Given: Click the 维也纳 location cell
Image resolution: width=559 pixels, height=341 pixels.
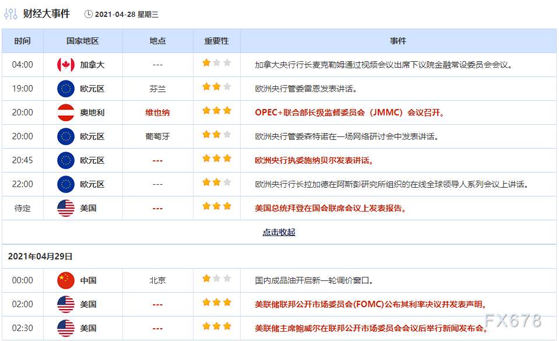Looking at the screenshot, I should pyautogui.click(x=157, y=113).
